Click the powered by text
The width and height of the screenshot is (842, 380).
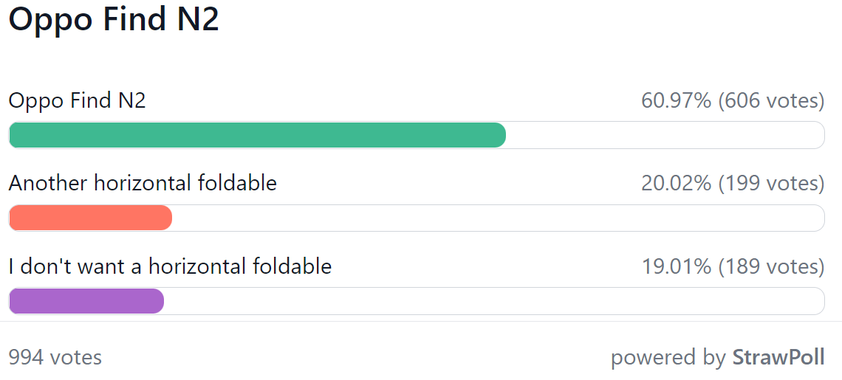pyautogui.click(x=669, y=358)
